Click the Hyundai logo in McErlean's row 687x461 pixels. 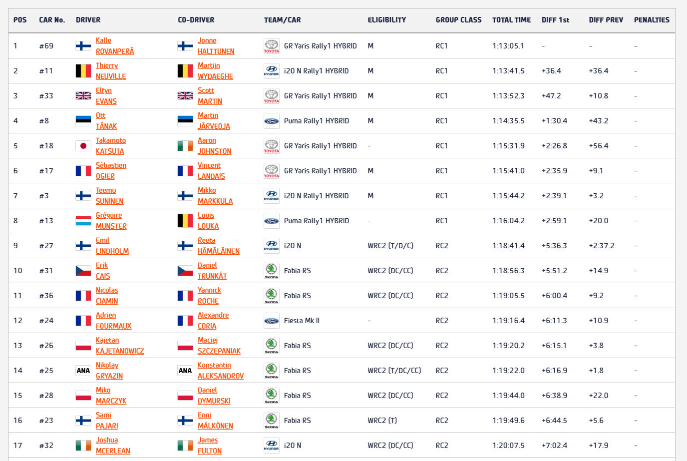point(271,446)
